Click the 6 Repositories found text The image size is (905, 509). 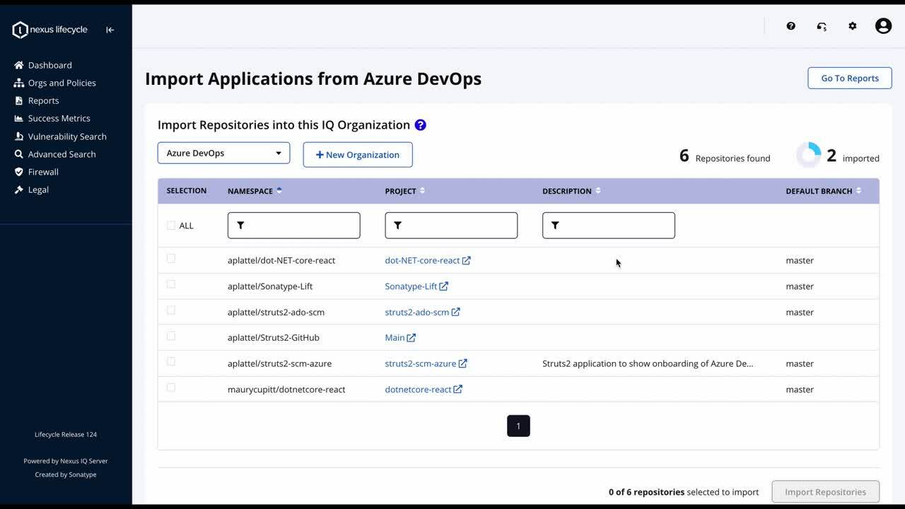click(x=725, y=156)
